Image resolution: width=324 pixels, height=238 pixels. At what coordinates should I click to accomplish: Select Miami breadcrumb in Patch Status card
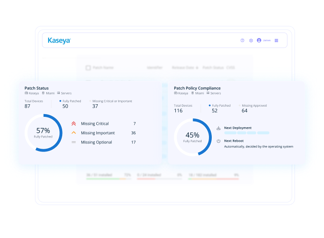tap(49, 94)
